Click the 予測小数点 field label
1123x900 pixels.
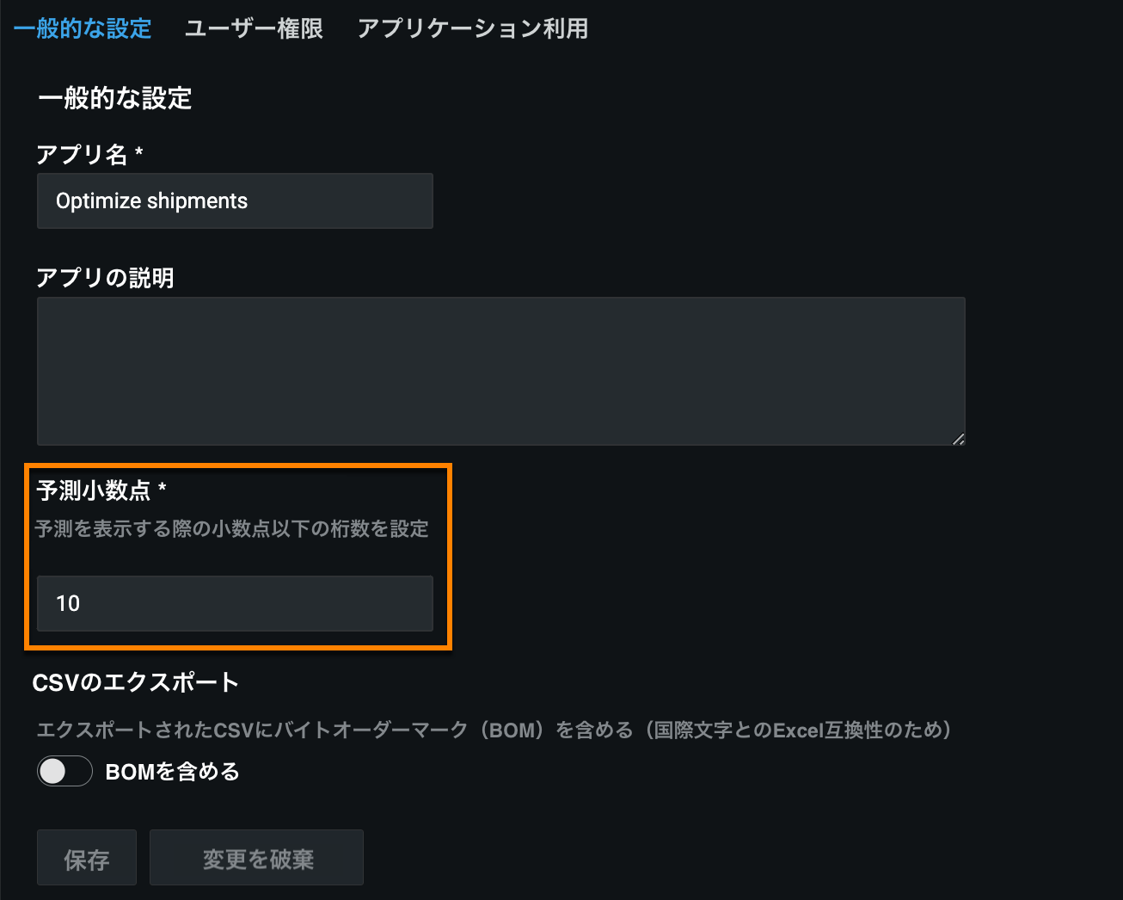coord(93,490)
